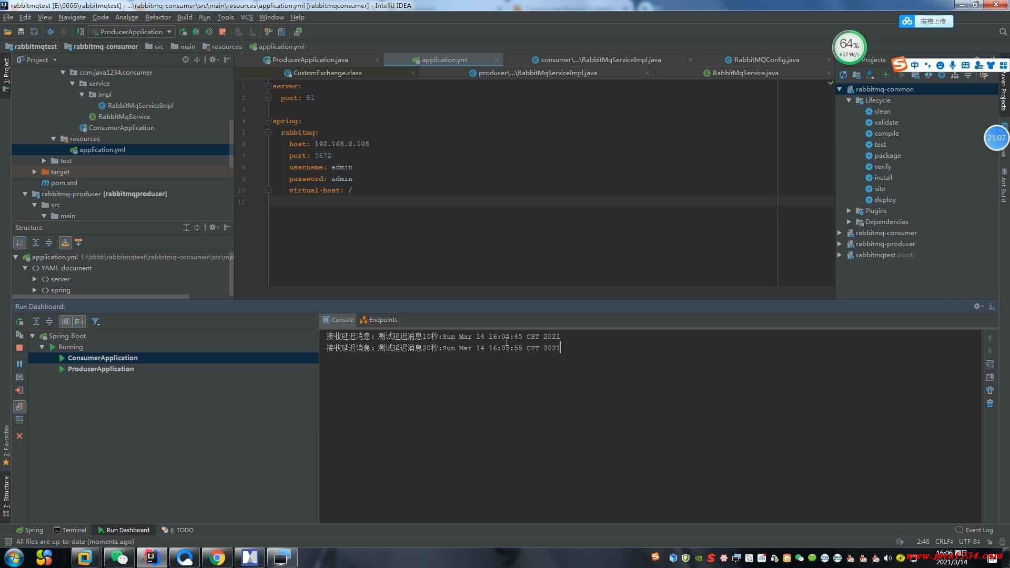Rerun from the Run Dashboard
Image resolution: width=1010 pixels, height=568 pixels.
click(19, 321)
